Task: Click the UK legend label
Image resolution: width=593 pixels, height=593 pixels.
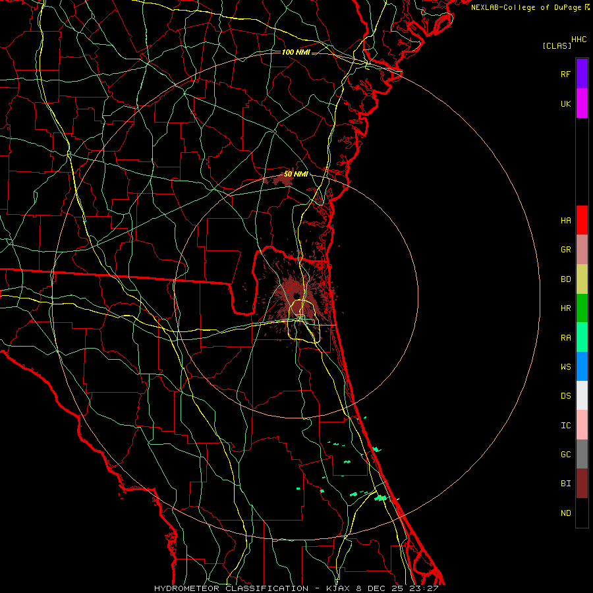Action: point(565,103)
